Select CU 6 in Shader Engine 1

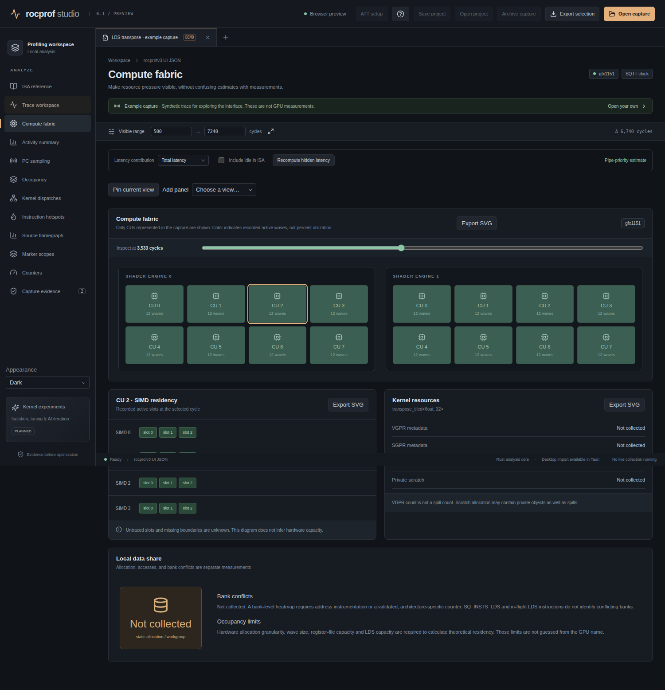[544, 345]
